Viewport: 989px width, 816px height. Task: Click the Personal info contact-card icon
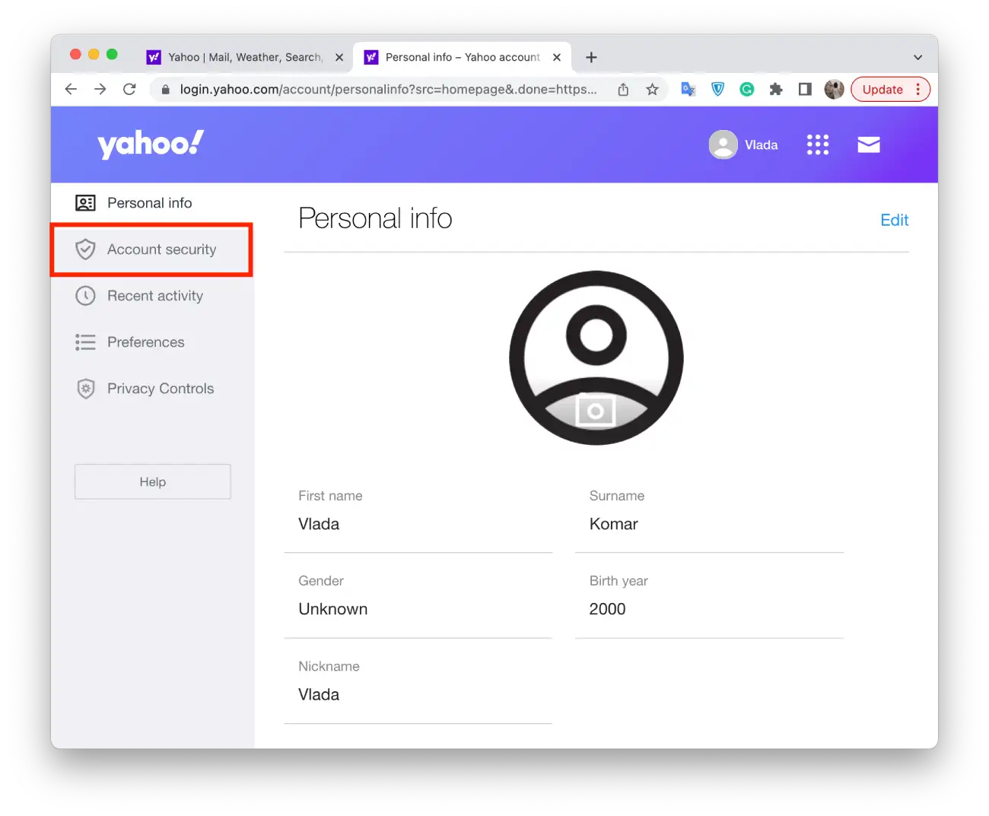coord(85,203)
